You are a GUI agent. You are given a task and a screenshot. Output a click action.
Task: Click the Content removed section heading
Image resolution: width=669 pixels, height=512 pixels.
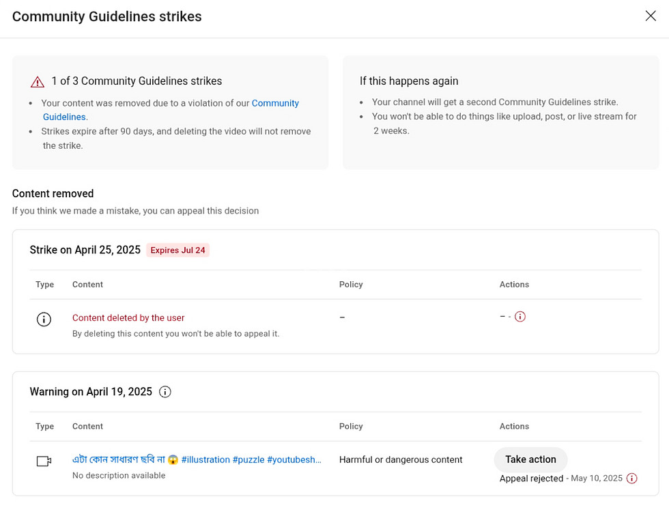pyautogui.click(x=53, y=193)
